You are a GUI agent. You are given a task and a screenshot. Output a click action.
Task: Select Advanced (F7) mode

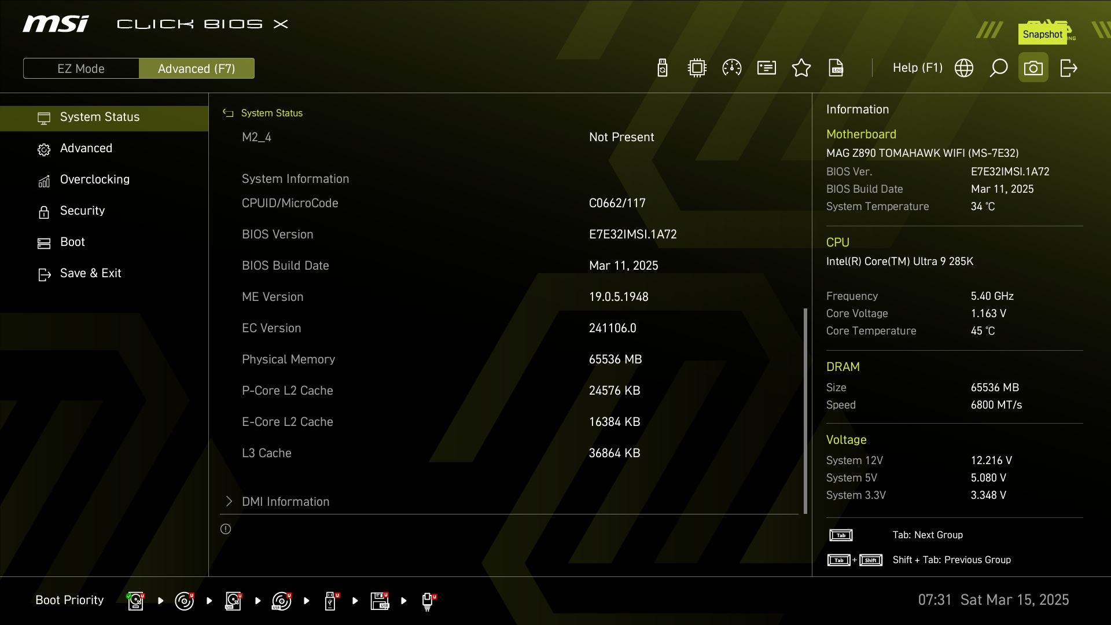[x=197, y=68]
